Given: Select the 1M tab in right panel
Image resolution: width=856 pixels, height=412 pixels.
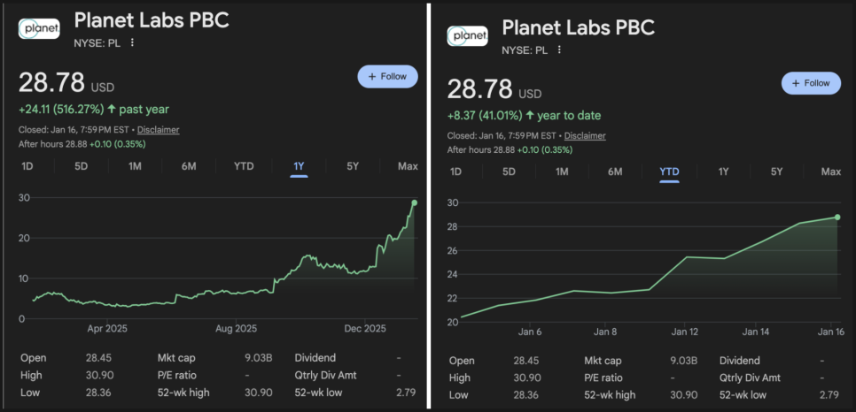Looking at the screenshot, I should pyautogui.click(x=562, y=172).
